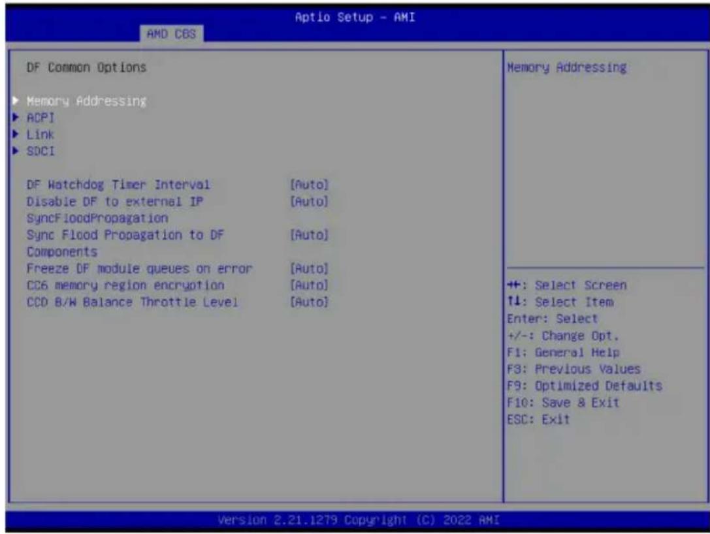Select CCD B/W Balance Throttle Level option
The image size is (710, 534).
(x=132, y=302)
